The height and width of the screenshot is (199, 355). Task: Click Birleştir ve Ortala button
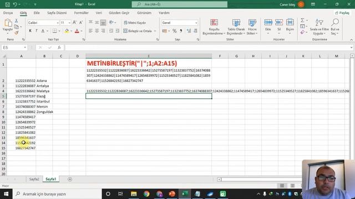click(x=138, y=31)
